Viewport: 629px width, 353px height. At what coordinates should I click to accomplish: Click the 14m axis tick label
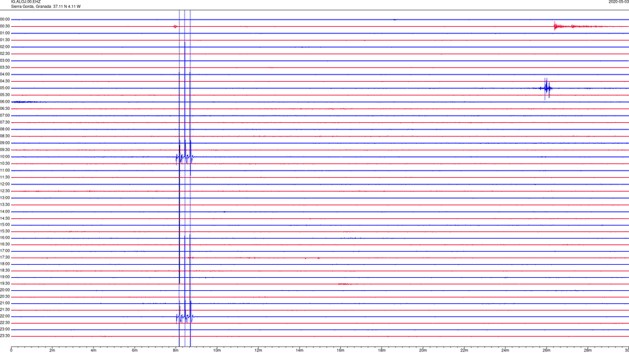point(299,350)
